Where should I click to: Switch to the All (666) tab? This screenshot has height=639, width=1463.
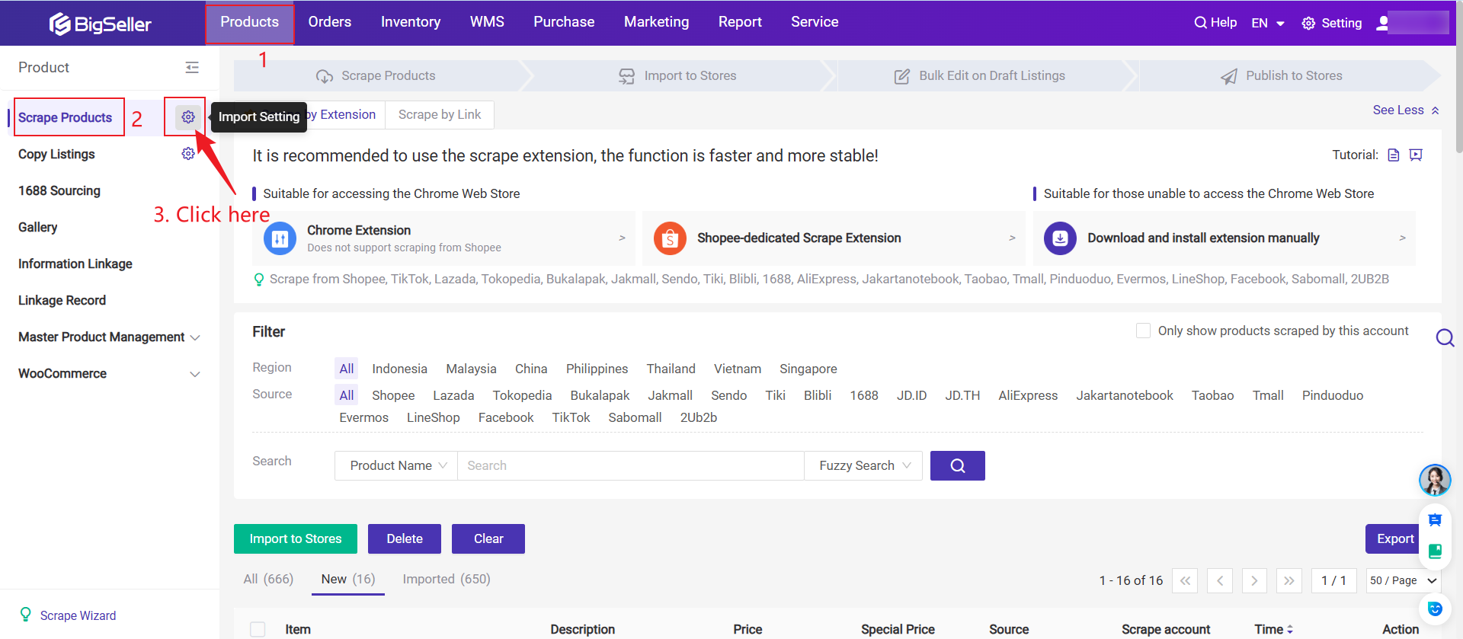click(268, 579)
